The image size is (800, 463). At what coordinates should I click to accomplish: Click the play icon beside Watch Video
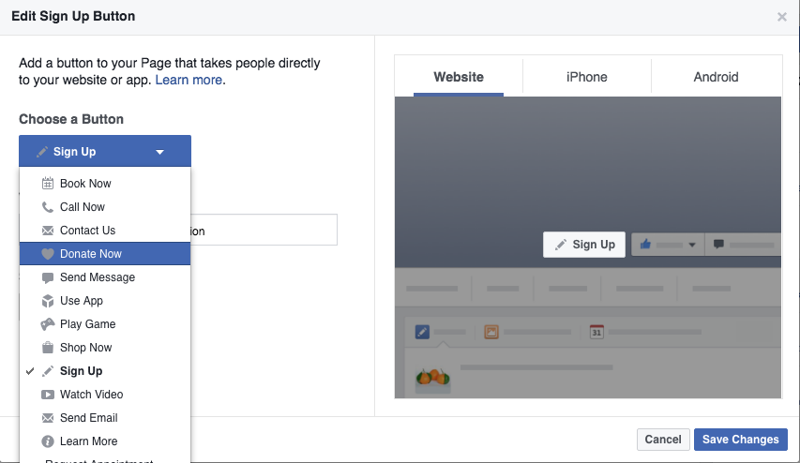48,395
